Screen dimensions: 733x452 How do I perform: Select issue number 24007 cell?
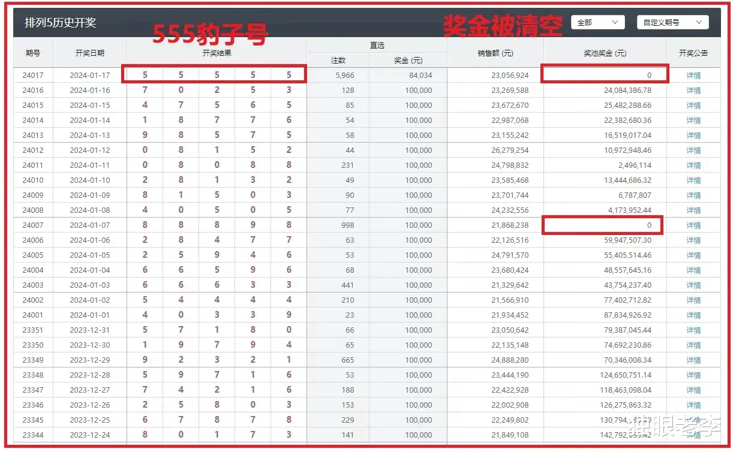tap(33, 225)
